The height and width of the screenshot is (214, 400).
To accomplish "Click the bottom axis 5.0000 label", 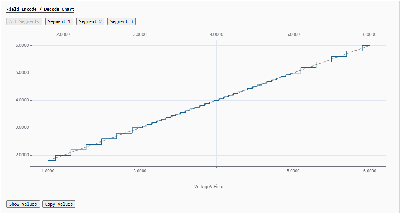I will coord(293,171).
